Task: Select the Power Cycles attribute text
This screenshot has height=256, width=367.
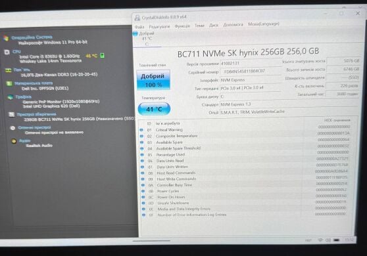Action: click(x=168, y=191)
